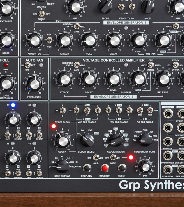This screenshot has width=184, height=207.
Task: Adjust Envelope Generator 1 sustain TIME knob
Action: pyautogui.click(x=164, y=41)
